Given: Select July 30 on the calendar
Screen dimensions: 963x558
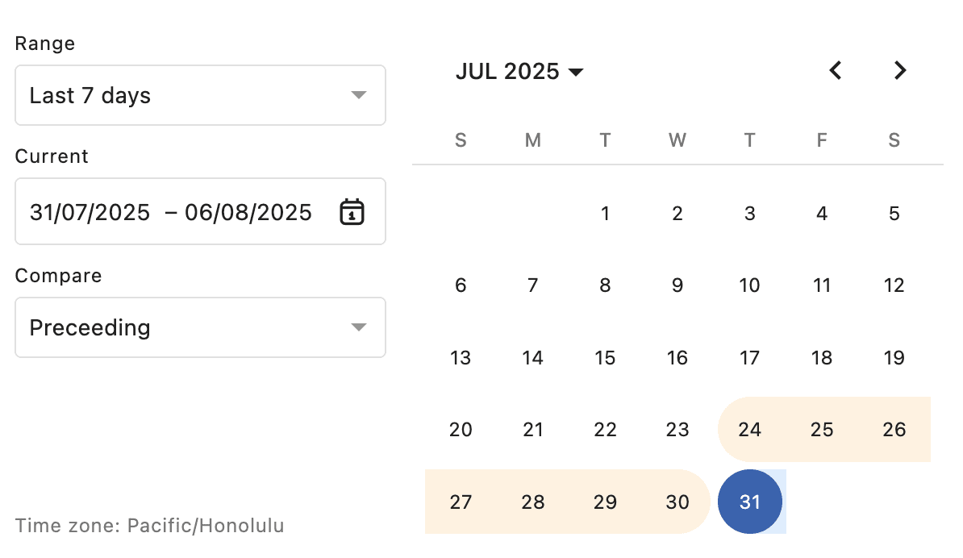Looking at the screenshot, I should click(x=677, y=502).
